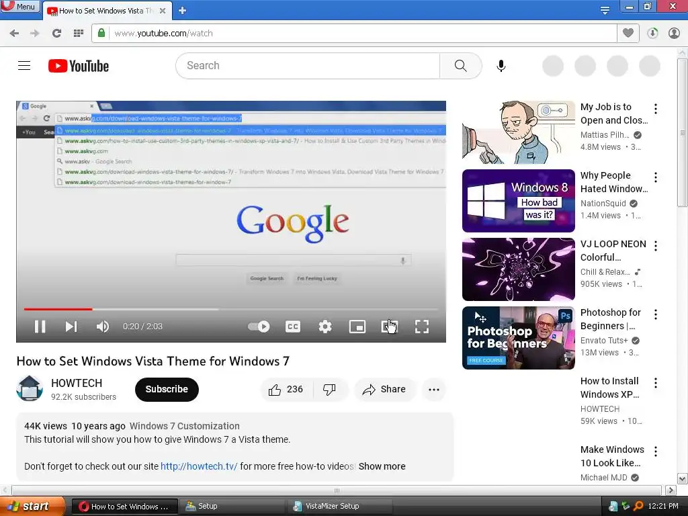Click the YouTube Search field
Viewport: 688px width, 516px height.
point(308,66)
